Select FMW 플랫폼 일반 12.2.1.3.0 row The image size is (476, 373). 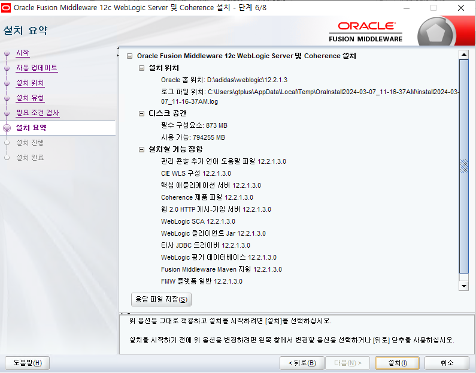tap(202, 281)
